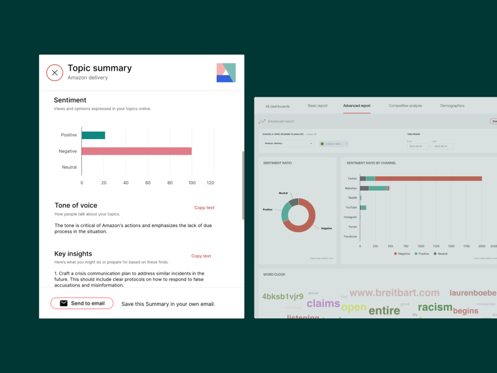Click the Determ logo in Topic summary header
The width and height of the screenshot is (497, 373).
pos(226,73)
